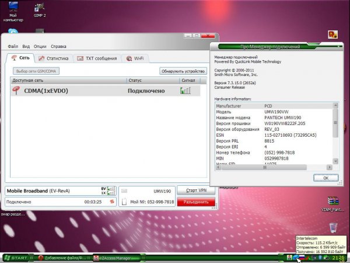The width and height of the screenshot is (350, 263).
Task: Click the Russian flag language icon in tray
Action: 302,258
